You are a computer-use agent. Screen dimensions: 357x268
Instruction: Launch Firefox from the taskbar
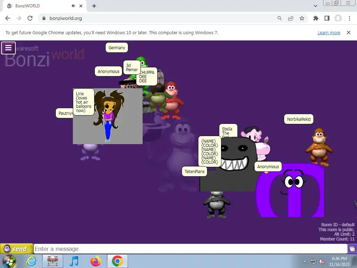(96, 261)
